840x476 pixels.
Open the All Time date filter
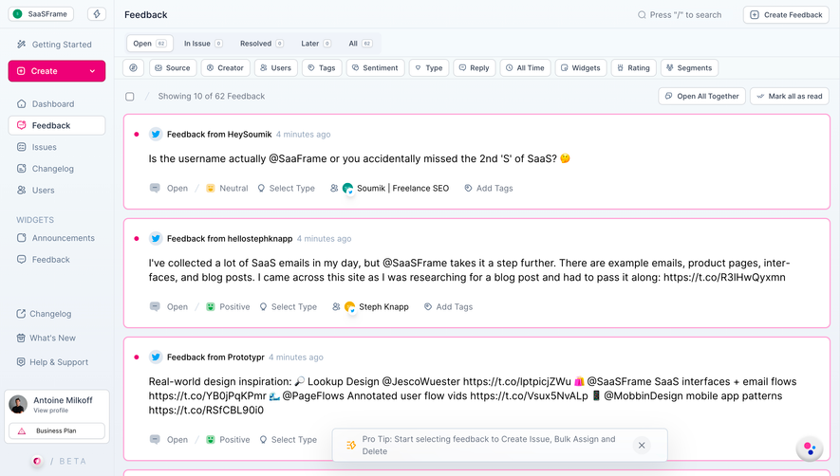pos(525,68)
